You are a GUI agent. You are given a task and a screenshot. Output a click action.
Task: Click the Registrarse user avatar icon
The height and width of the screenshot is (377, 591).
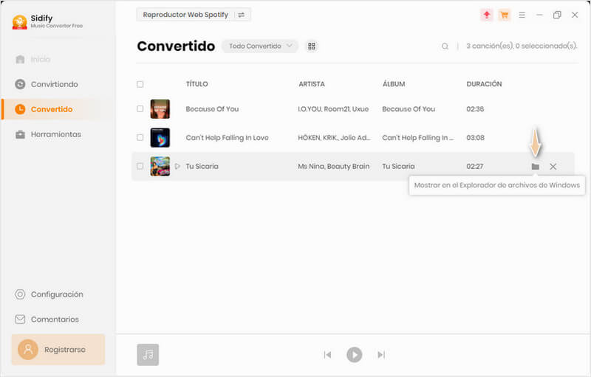coord(28,350)
